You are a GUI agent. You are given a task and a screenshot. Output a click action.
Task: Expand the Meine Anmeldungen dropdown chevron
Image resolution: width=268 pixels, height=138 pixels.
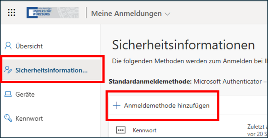click(167, 14)
